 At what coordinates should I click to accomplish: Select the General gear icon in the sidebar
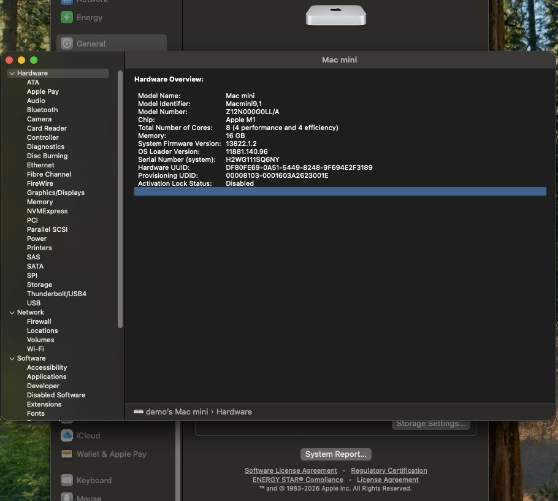[x=67, y=44]
